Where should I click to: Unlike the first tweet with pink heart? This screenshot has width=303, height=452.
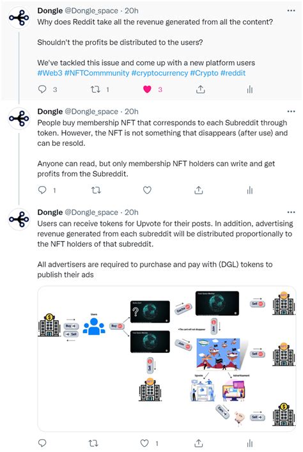coord(147,90)
